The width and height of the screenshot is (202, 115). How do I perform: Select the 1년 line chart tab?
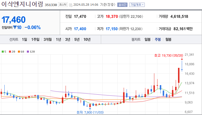pos(58,39)
